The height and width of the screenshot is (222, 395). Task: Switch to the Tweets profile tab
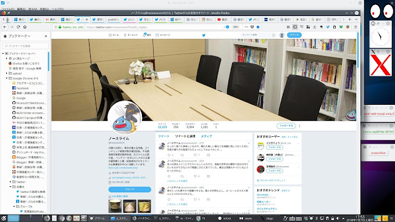point(164,136)
